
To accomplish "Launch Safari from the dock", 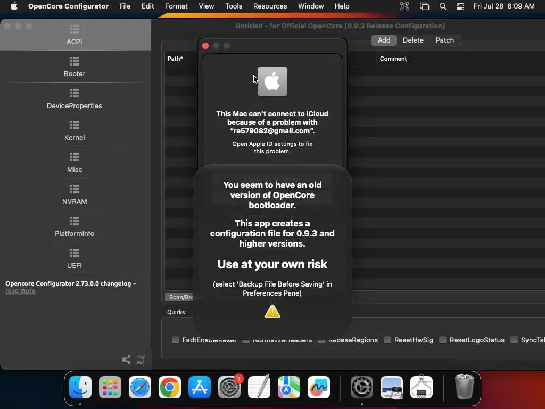I will tap(140, 387).
